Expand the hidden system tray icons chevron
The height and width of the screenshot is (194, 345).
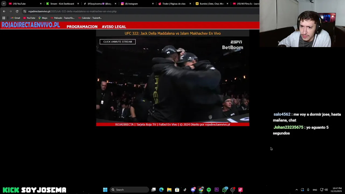(296, 190)
